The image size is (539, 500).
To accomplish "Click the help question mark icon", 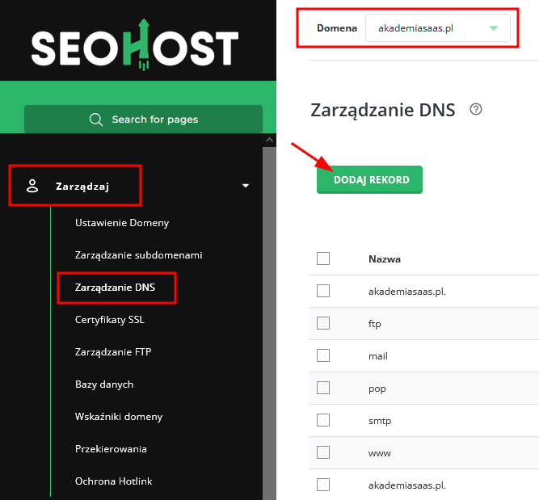I will (x=476, y=110).
